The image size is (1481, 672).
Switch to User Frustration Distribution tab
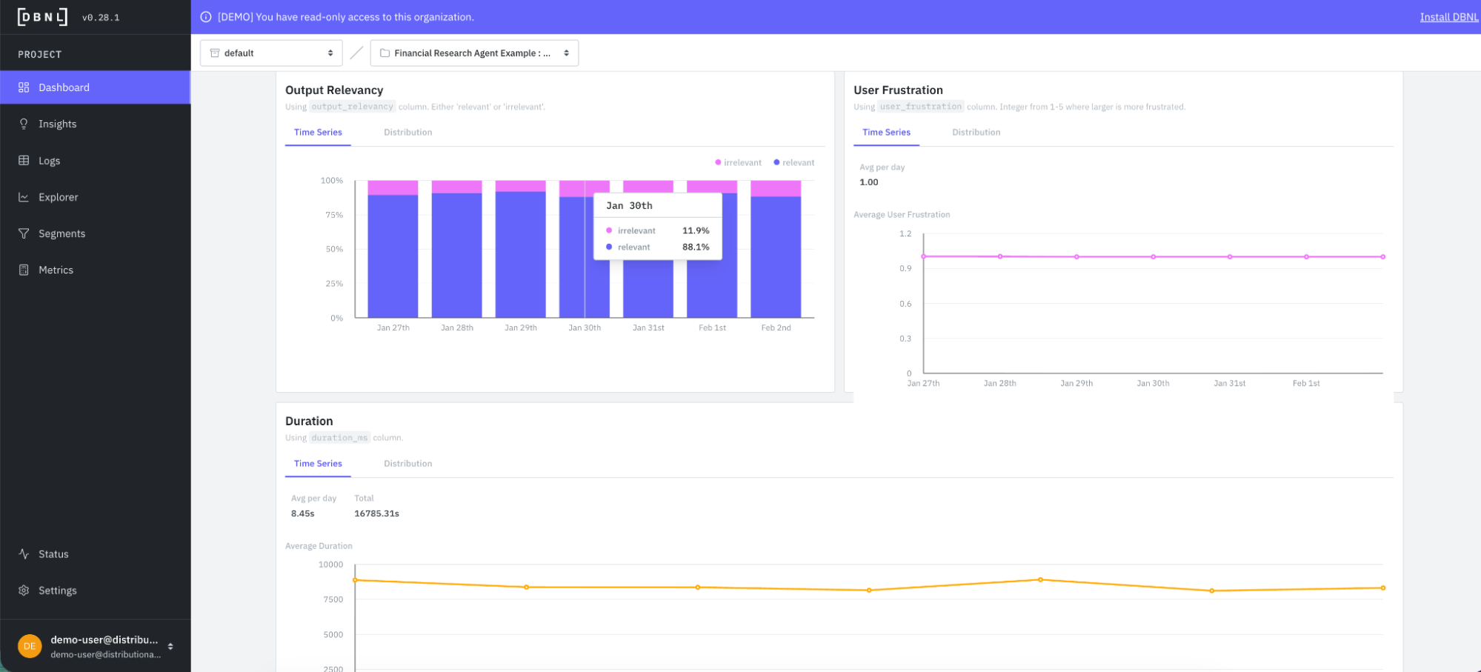[976, 132]
